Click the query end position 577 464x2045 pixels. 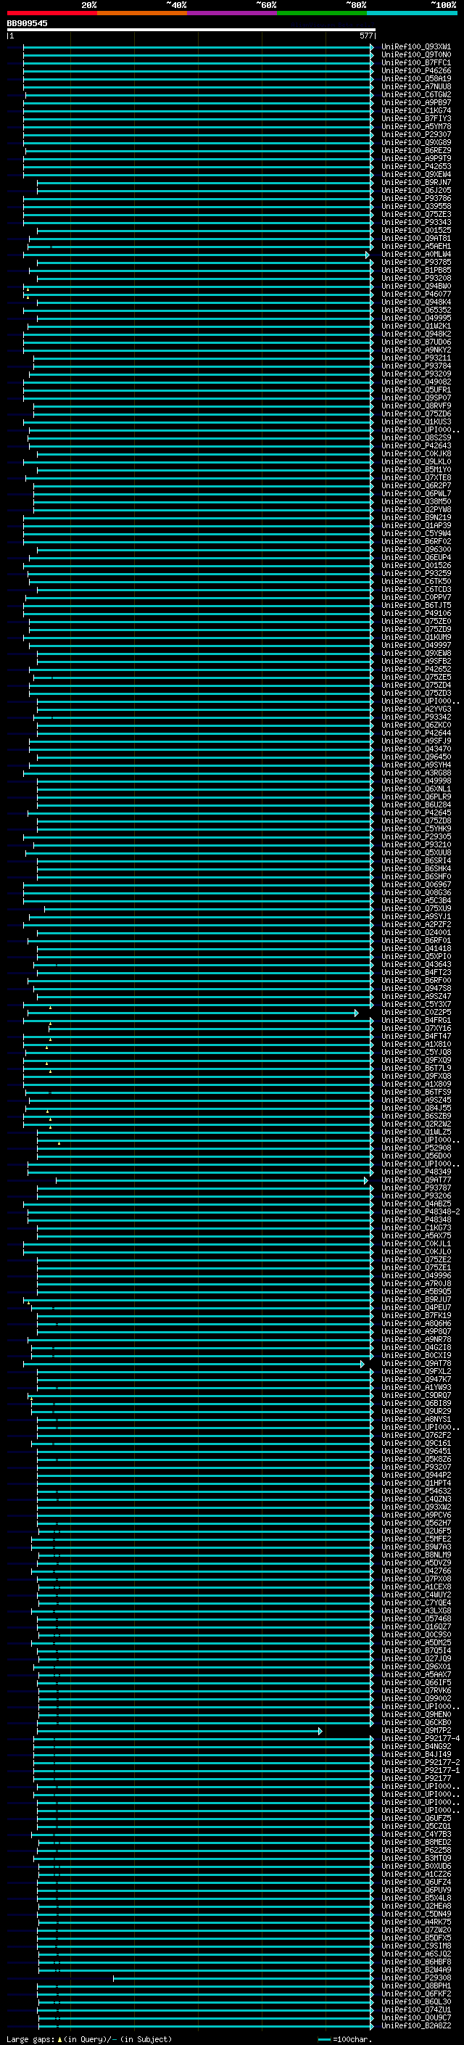[365, 36]
